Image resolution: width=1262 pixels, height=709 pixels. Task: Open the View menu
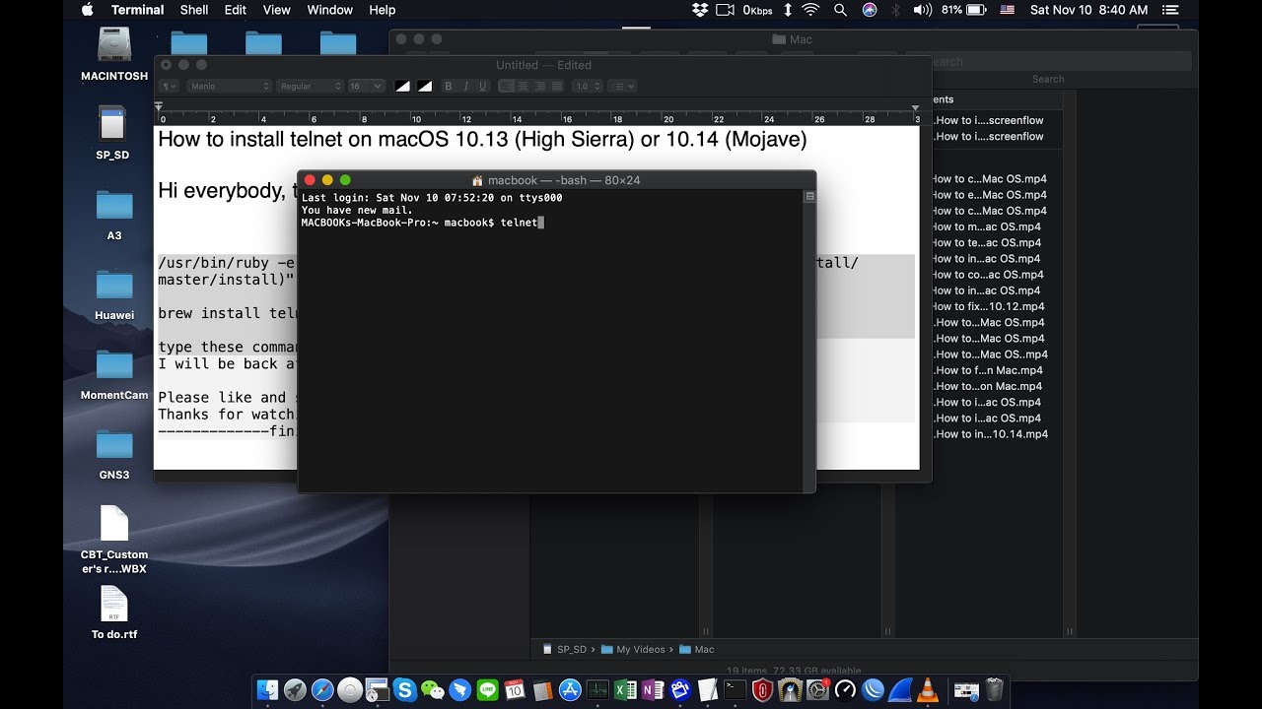coord(277,10)
